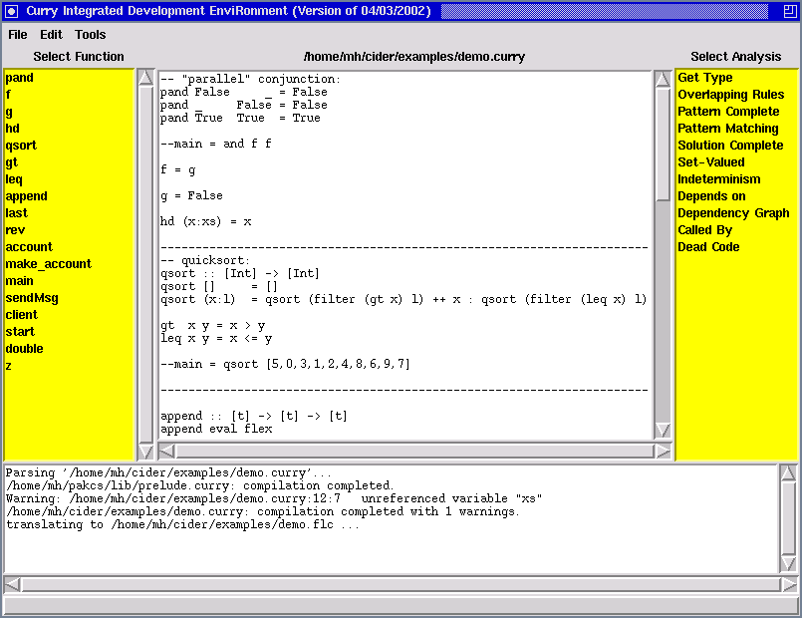The height and width of the screenshot is (618, 802).
Task: Select function make_account in list
Action: [x=48, y=263]
